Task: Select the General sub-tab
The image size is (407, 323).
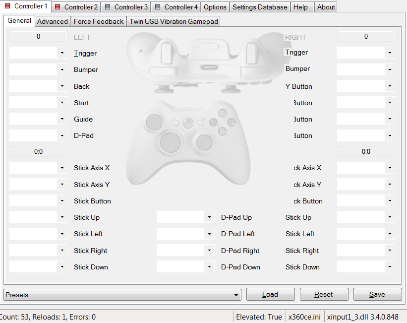Action: [x=19, y=20]
